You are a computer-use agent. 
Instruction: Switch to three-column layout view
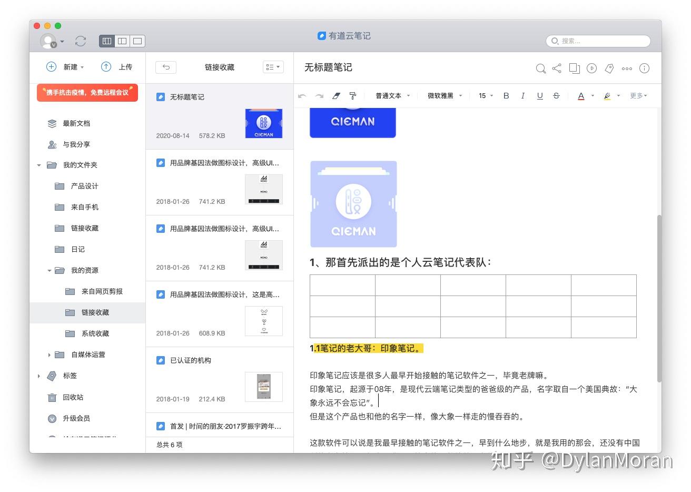(x=107, y=41)
